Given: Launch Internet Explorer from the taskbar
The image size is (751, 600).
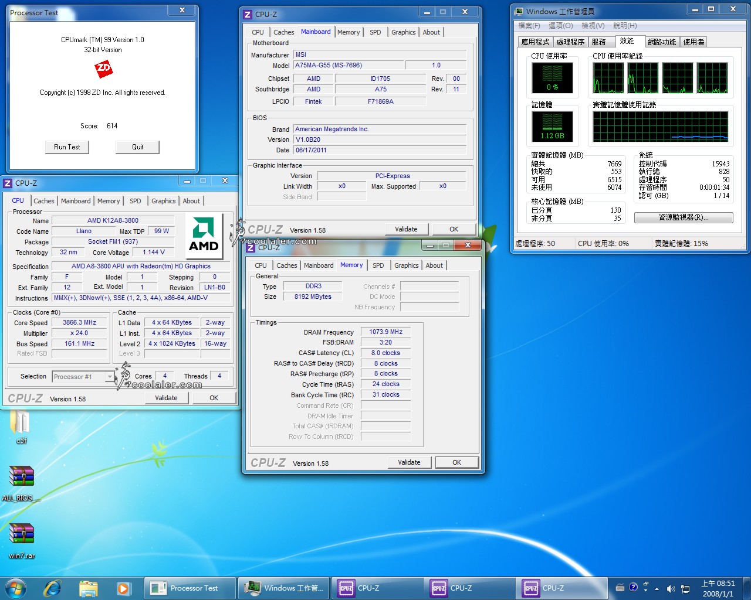Looking at the screenshot, I should pos(52,588).
